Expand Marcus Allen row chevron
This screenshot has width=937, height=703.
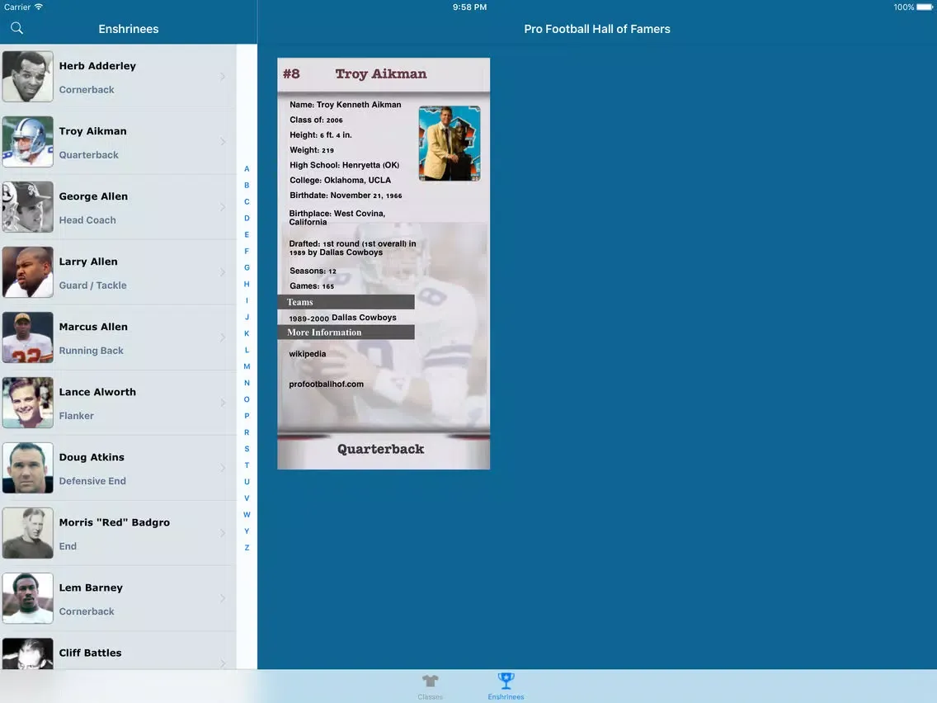(x=223, y=337)
